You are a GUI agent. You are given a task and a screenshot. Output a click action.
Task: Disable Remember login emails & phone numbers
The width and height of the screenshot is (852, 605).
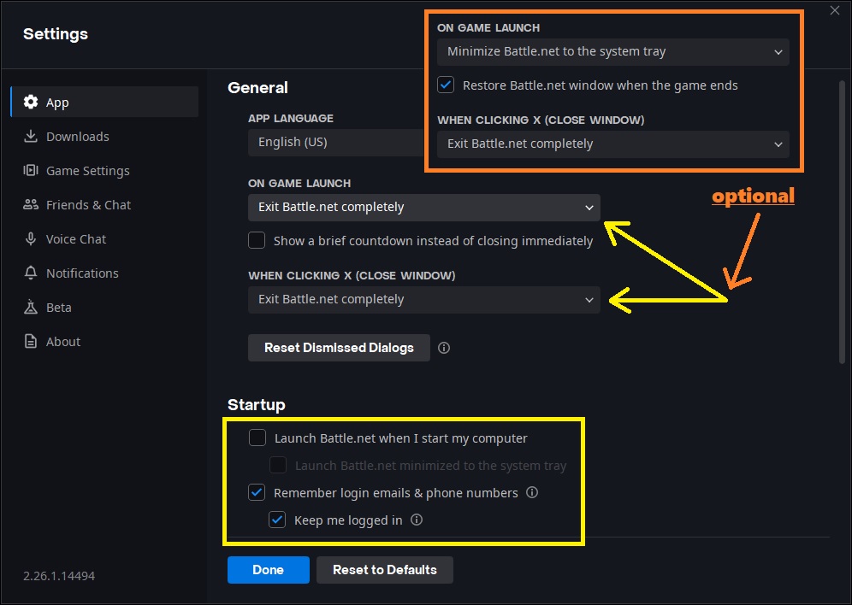[x=257, y=492]
